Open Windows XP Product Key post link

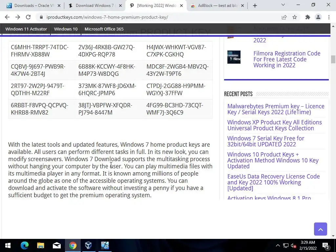[x=275, y=125]
